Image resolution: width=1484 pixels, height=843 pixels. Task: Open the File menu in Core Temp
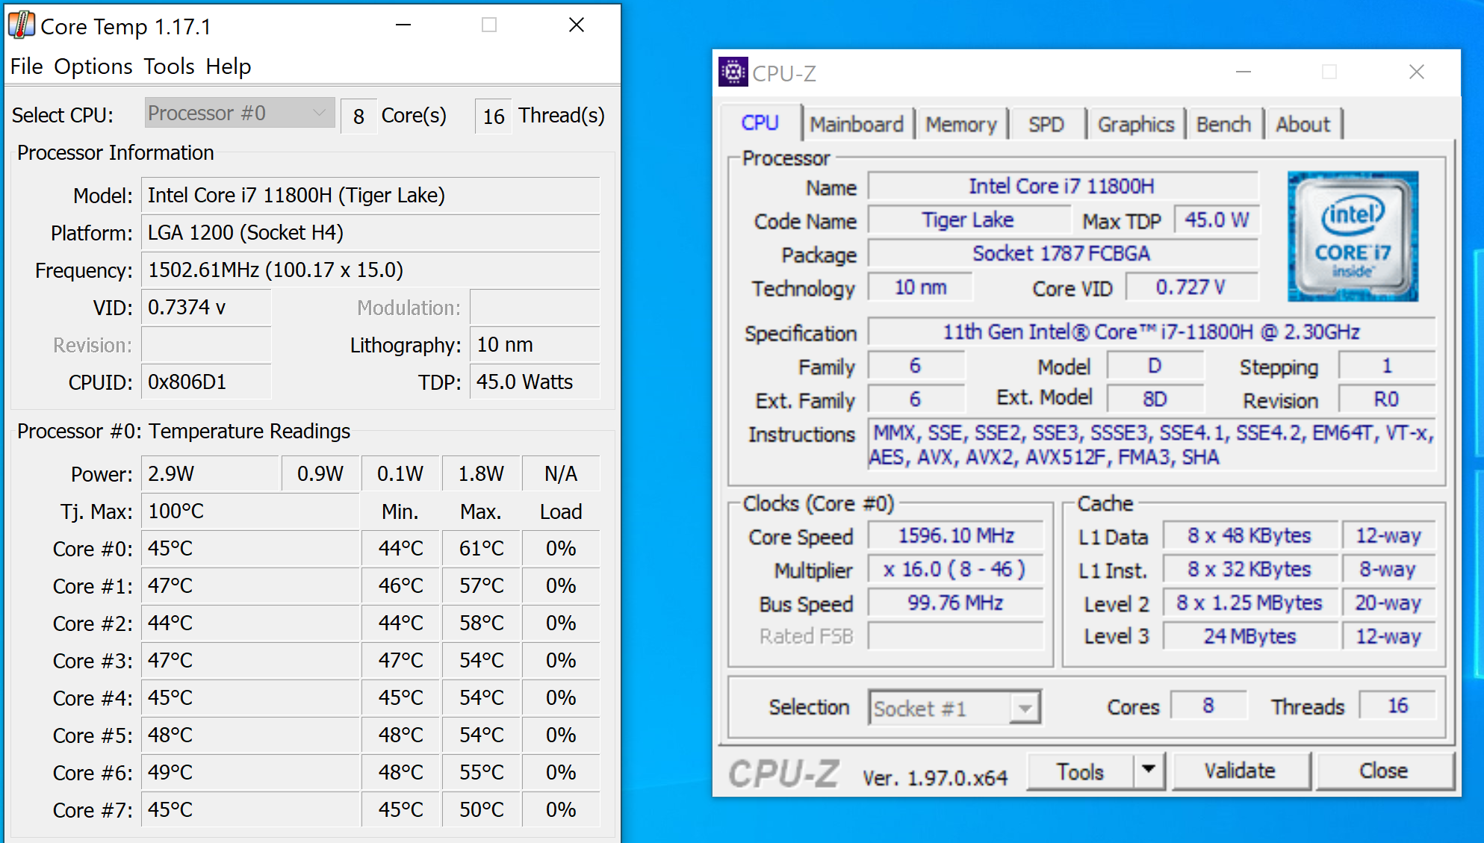click(26, 66)
